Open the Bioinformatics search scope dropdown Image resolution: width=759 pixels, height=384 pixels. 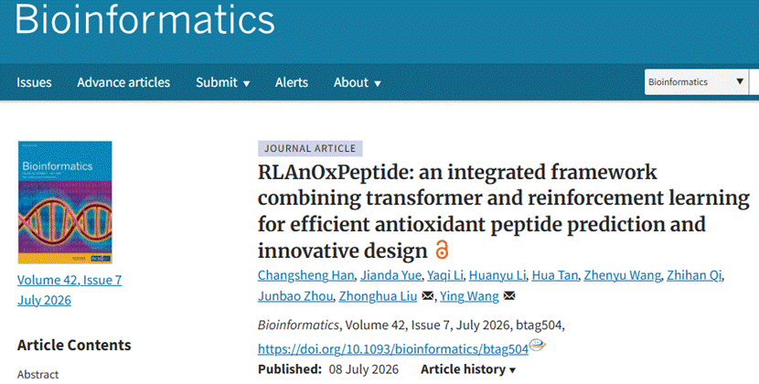696,82
